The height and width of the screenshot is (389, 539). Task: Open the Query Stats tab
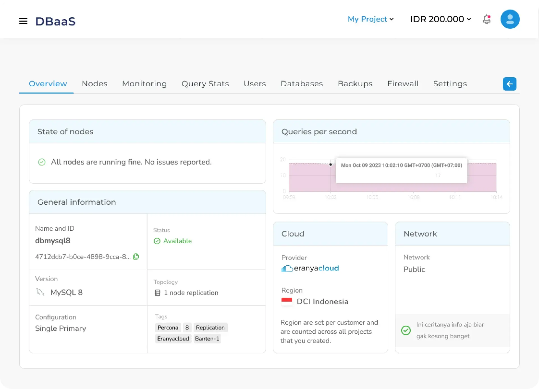(x=205, y=84)
